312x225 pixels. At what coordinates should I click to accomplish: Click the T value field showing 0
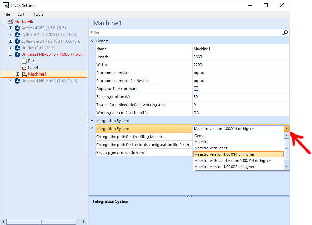pos(241,105)
